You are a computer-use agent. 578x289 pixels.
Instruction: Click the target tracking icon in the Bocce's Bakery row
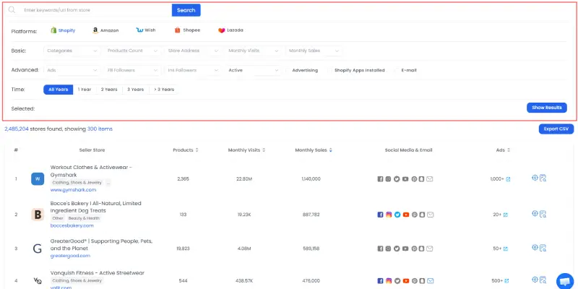pyautogui.click(x=535, y=213)
